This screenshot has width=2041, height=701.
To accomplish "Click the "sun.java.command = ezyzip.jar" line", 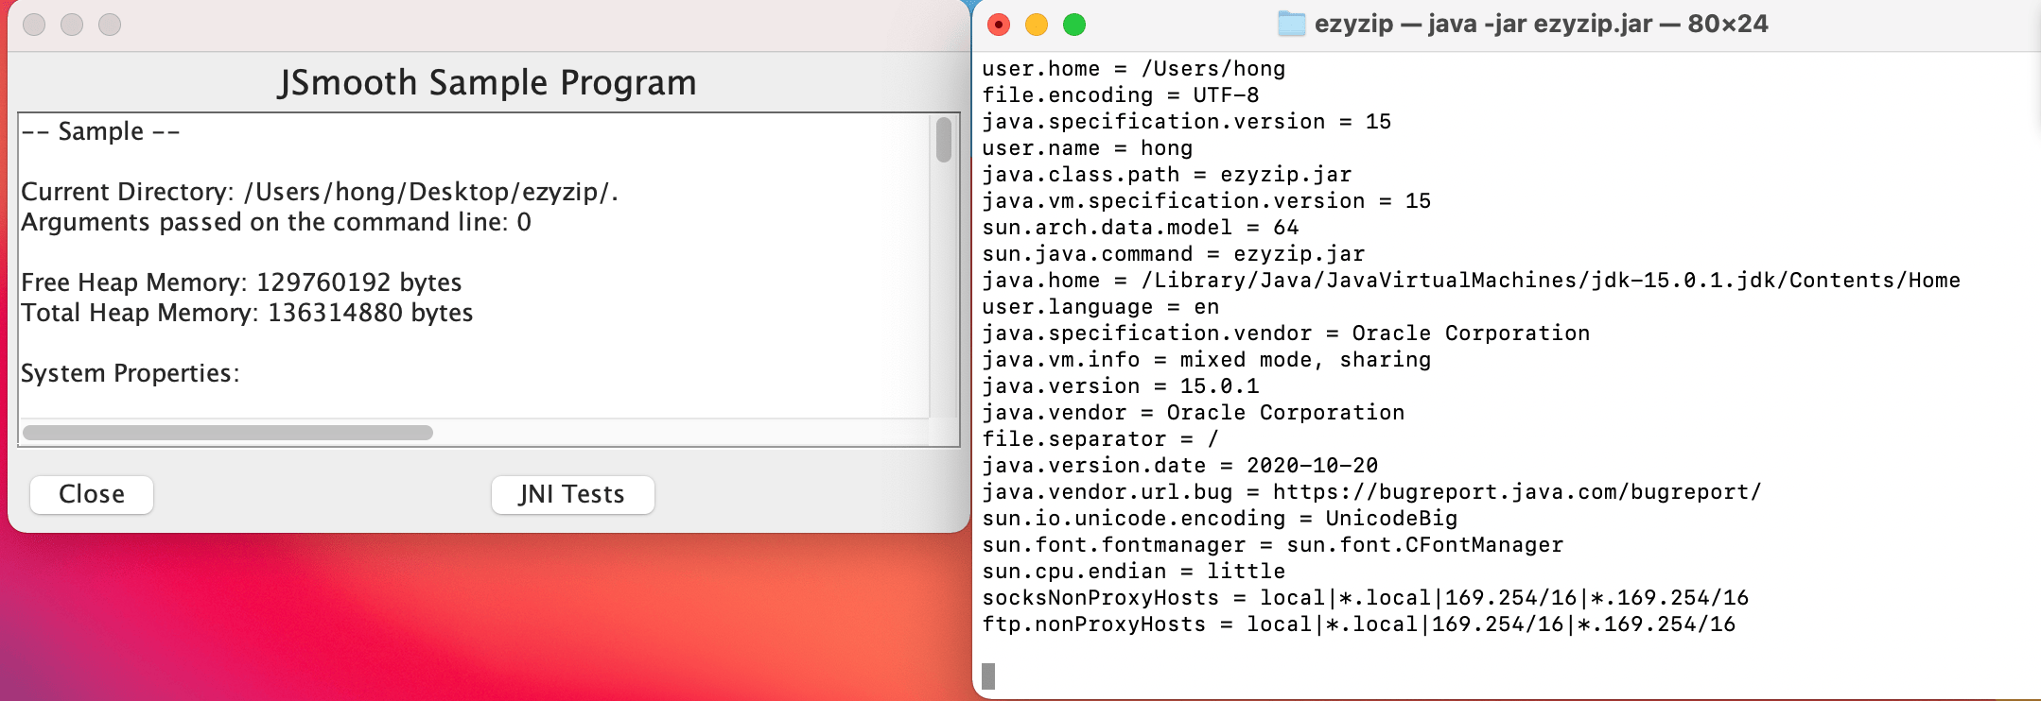I will [1174, 254].
